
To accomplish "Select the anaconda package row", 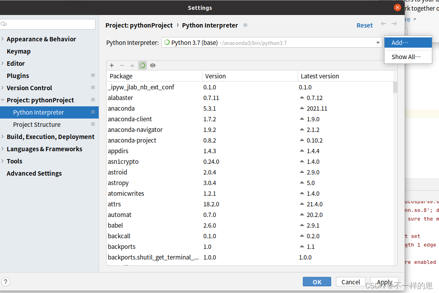I will click(x=250, y=108).
